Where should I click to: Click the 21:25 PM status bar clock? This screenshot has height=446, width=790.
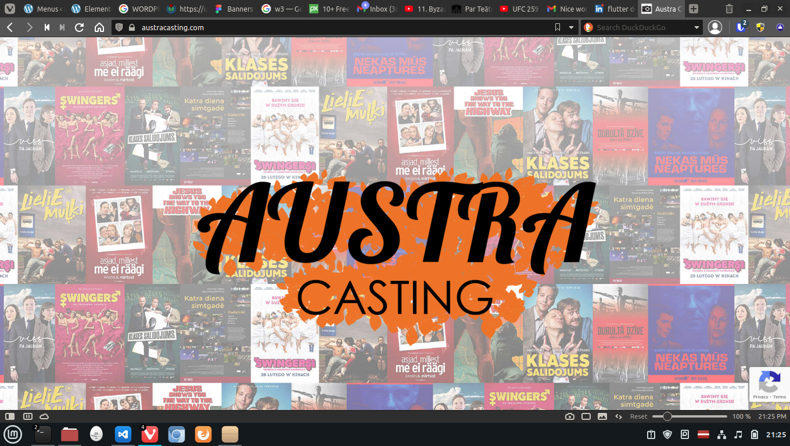point(773,416)
